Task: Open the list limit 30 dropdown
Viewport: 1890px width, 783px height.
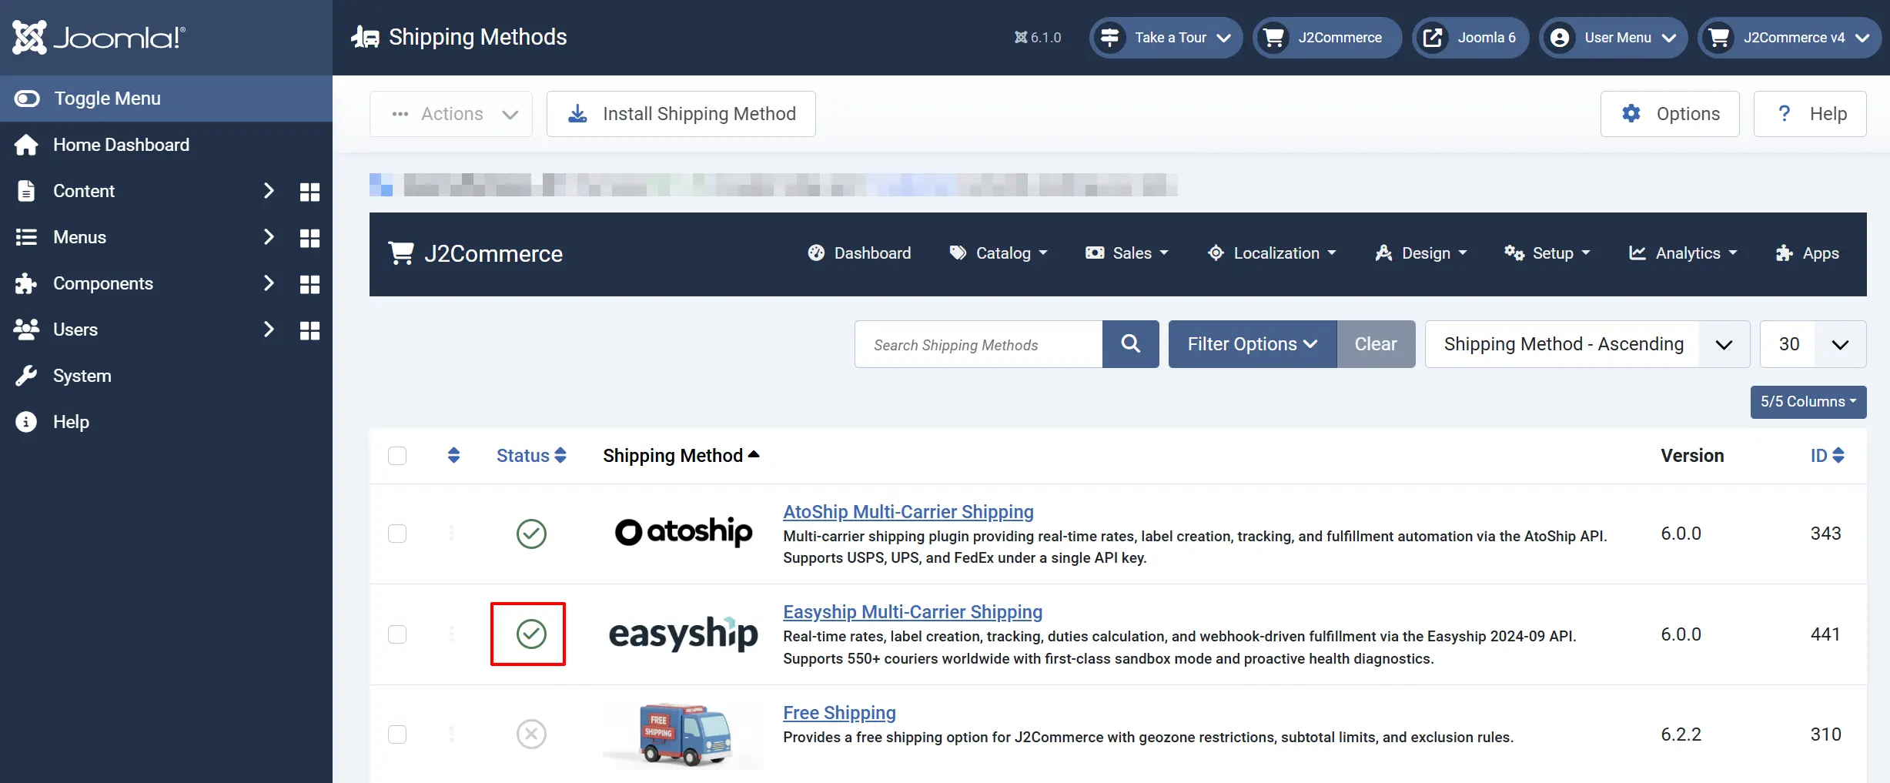Action: tap(1813, 344)
